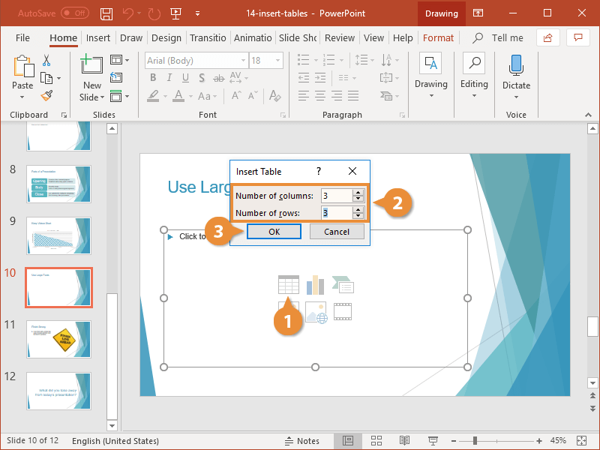The height and width of the screenshot is (450, 600).
Task: Click the New Slide icon
Action: (91, 64)
